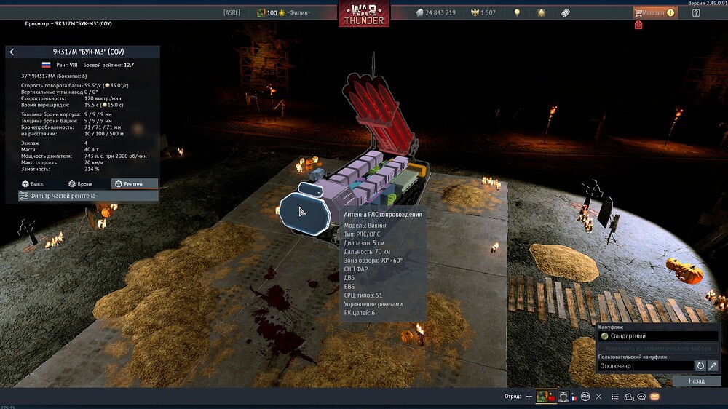Viewport: 728px width, 409px height.
Task: Click the plus icon to add squad member
Action: (529, 397)
